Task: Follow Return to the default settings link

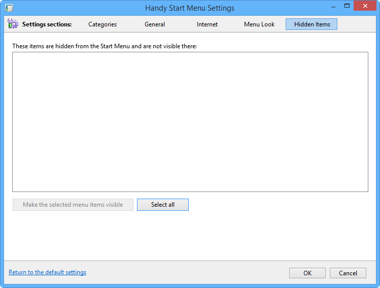Action: [48, 272]
